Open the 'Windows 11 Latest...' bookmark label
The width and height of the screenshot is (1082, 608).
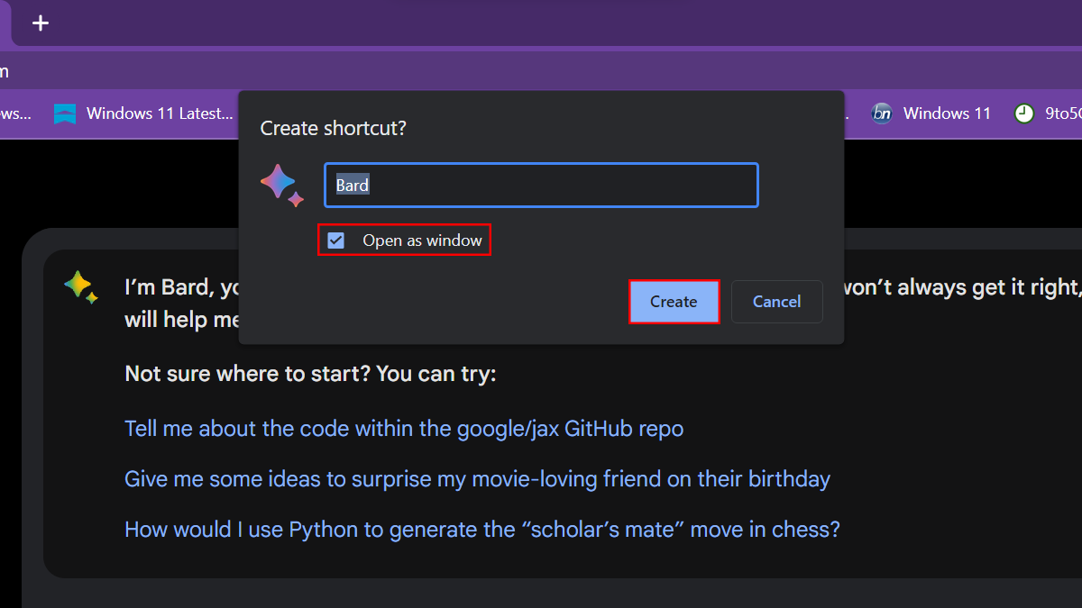point(160,113)
